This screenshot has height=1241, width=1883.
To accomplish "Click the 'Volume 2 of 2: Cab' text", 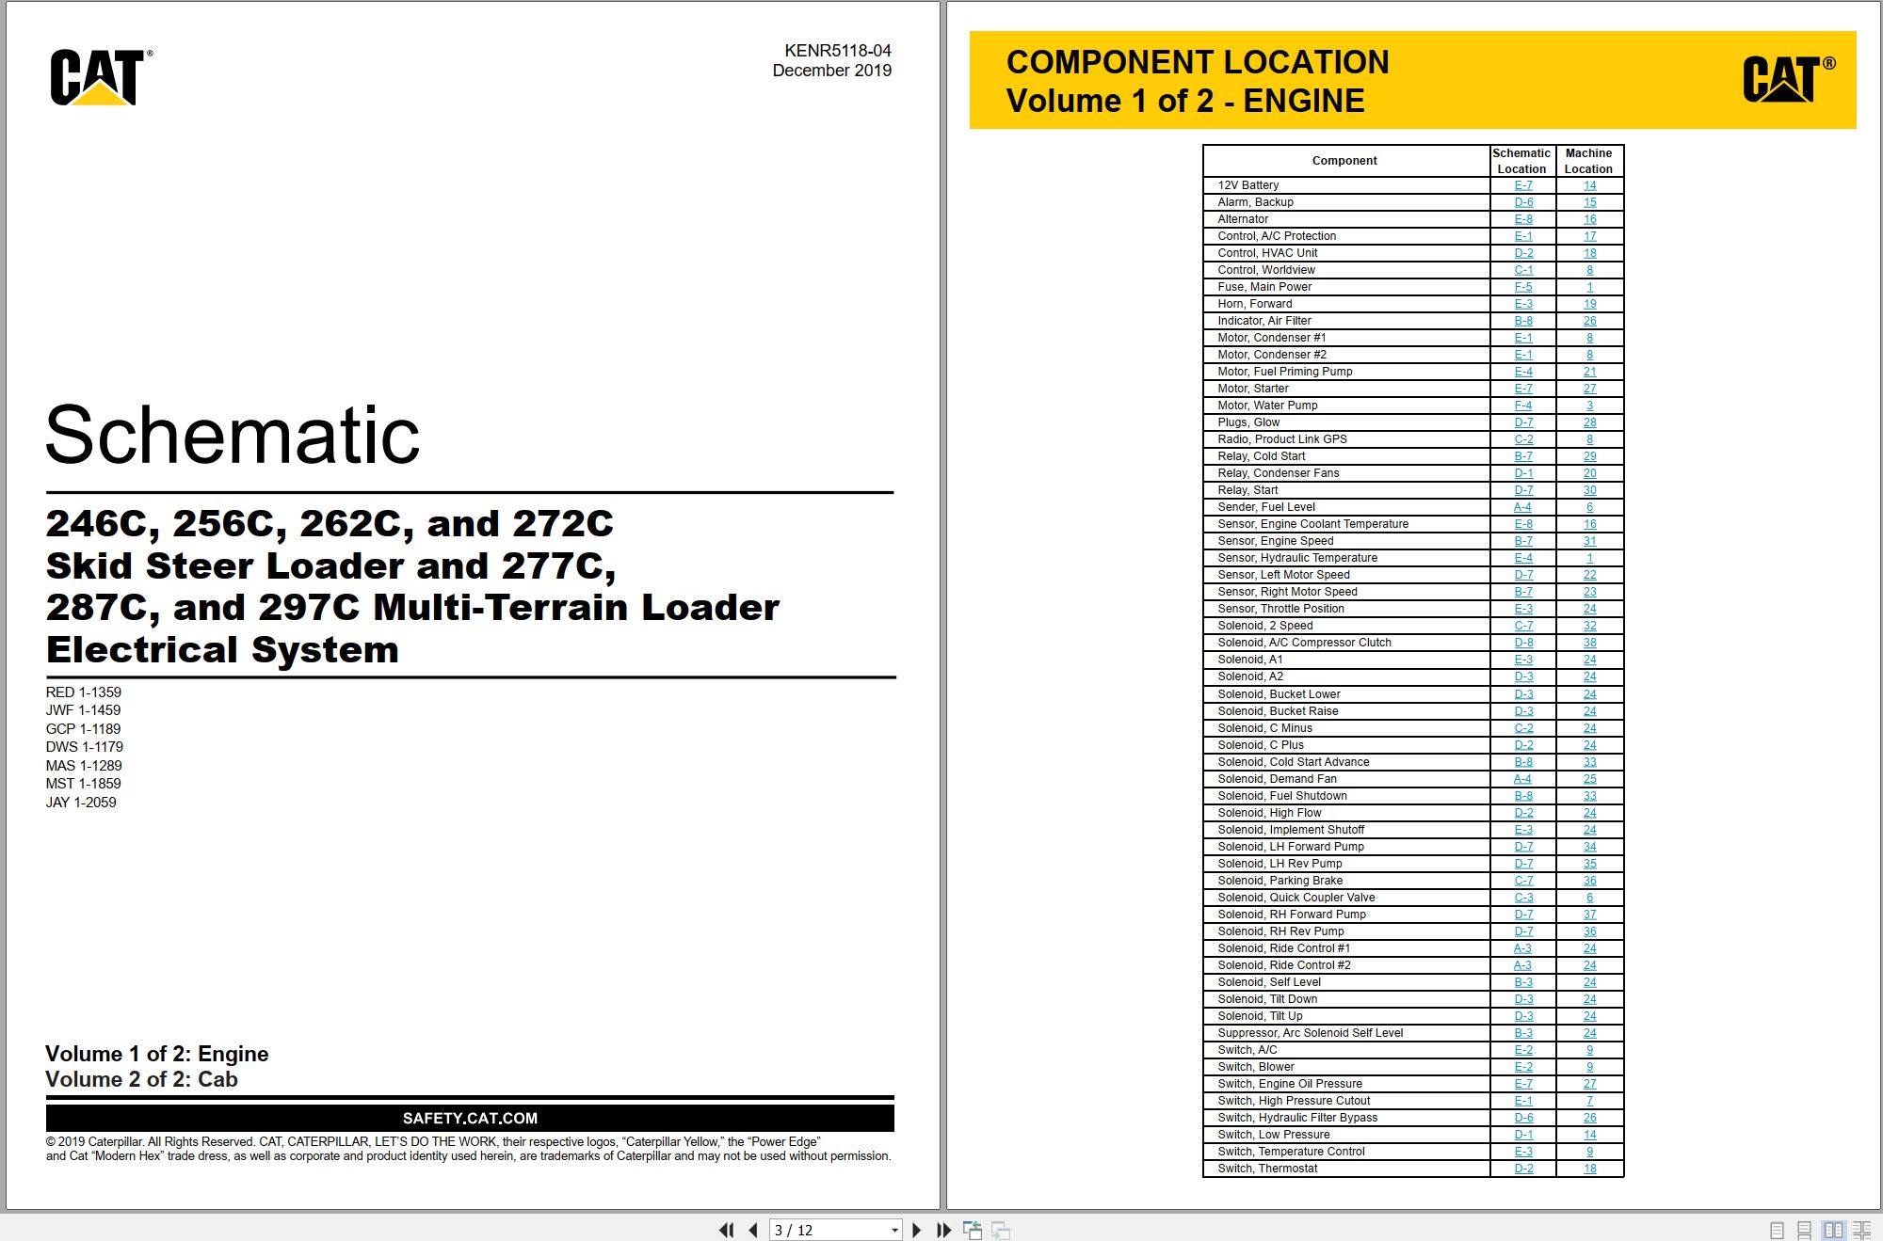I will pyautogui.click(x=141, y=1079).
